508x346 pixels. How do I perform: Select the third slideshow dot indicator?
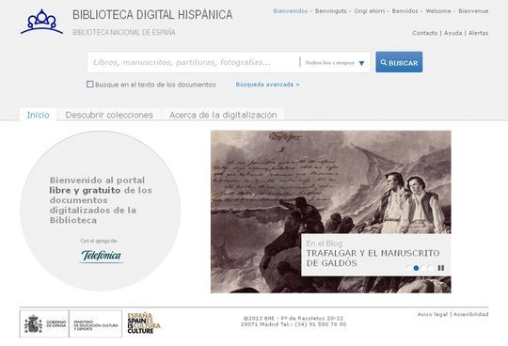pyautogui.click(x=423, y=268)
